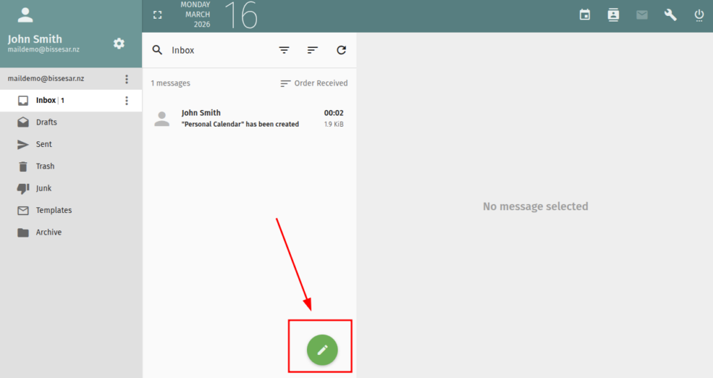
Task: Go to the Junk folder
Action: point(44,189)
